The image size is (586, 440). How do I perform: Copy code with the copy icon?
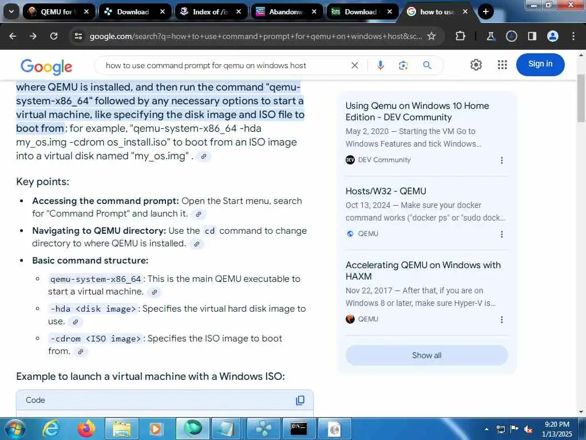pos(300,400)
